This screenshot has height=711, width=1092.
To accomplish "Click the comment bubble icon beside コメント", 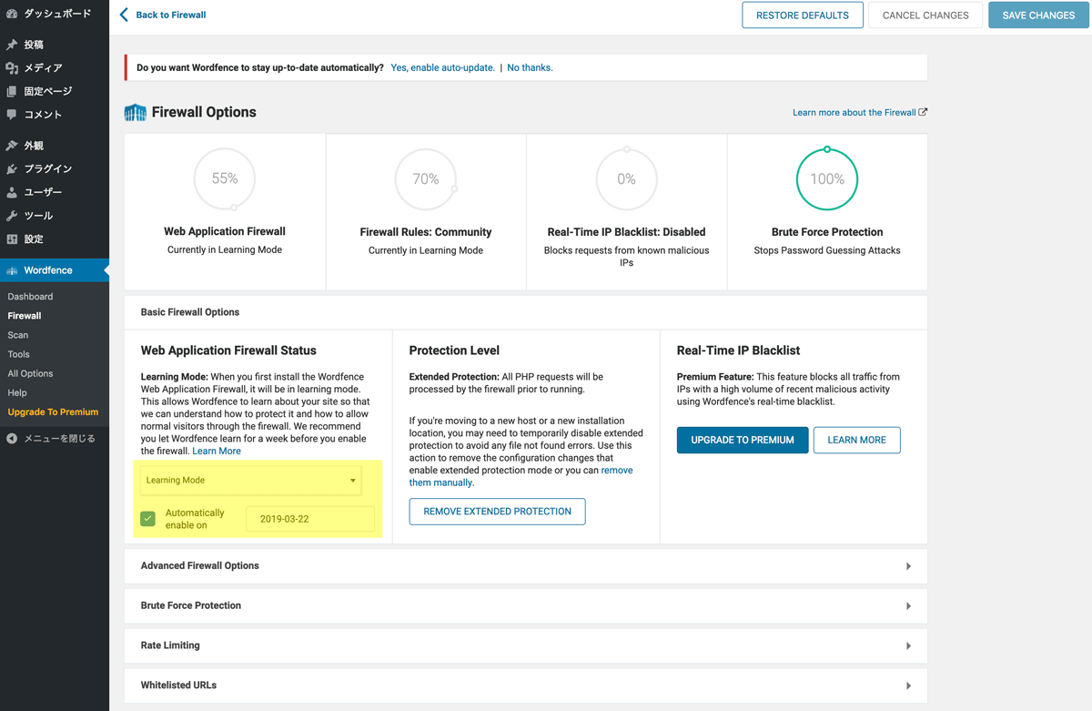I will (12, 115).
